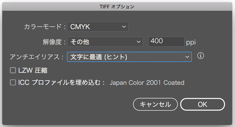Click the chevron arrow on the 文字に最適 dropdown
This screenshot has height=127, width=235.
(187, 57)
